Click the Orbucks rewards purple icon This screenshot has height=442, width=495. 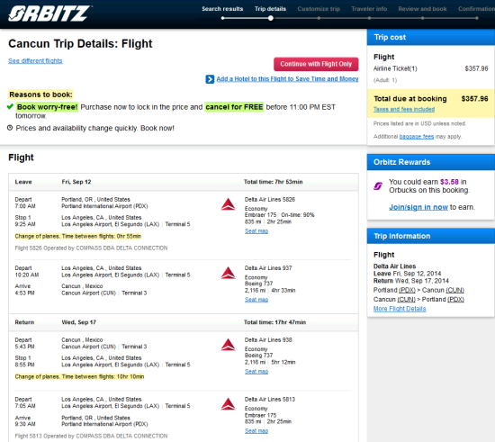coord(378,186)
